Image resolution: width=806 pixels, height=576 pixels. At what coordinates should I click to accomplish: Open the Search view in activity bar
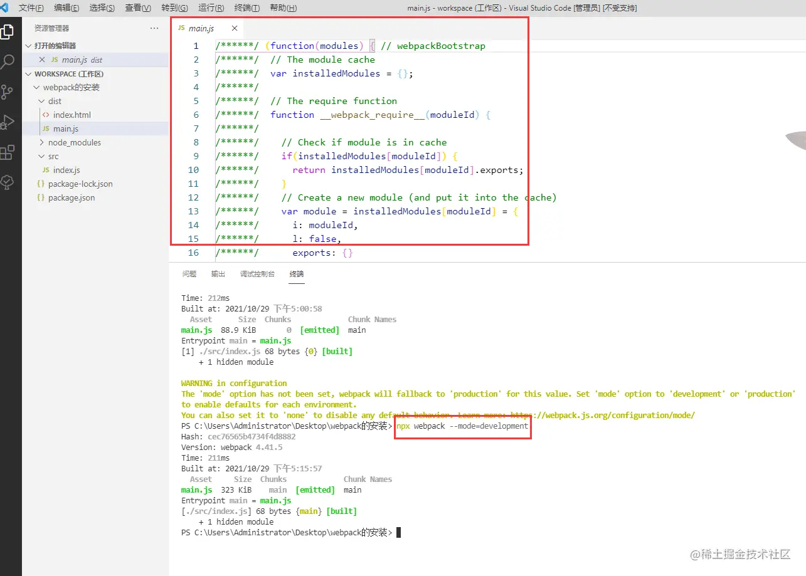8,62
